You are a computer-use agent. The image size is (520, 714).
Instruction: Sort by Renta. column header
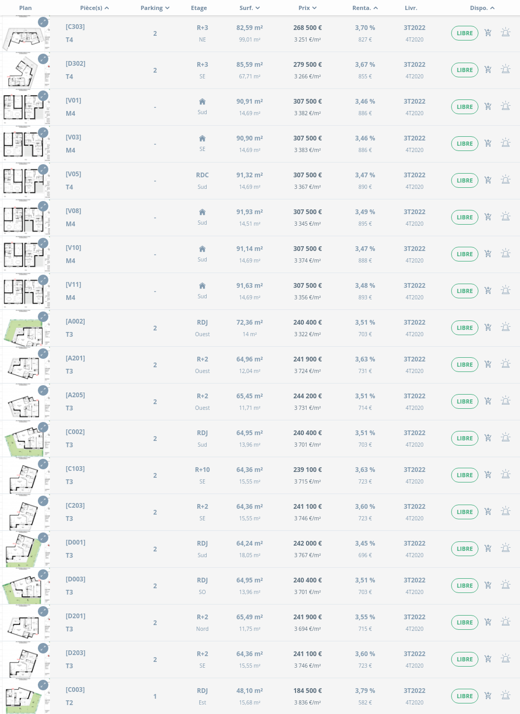coord(365,8)
